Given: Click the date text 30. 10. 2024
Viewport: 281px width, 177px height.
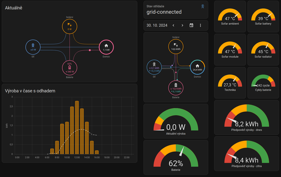Looking at the screenshot, I should click(x=157, y=26).
